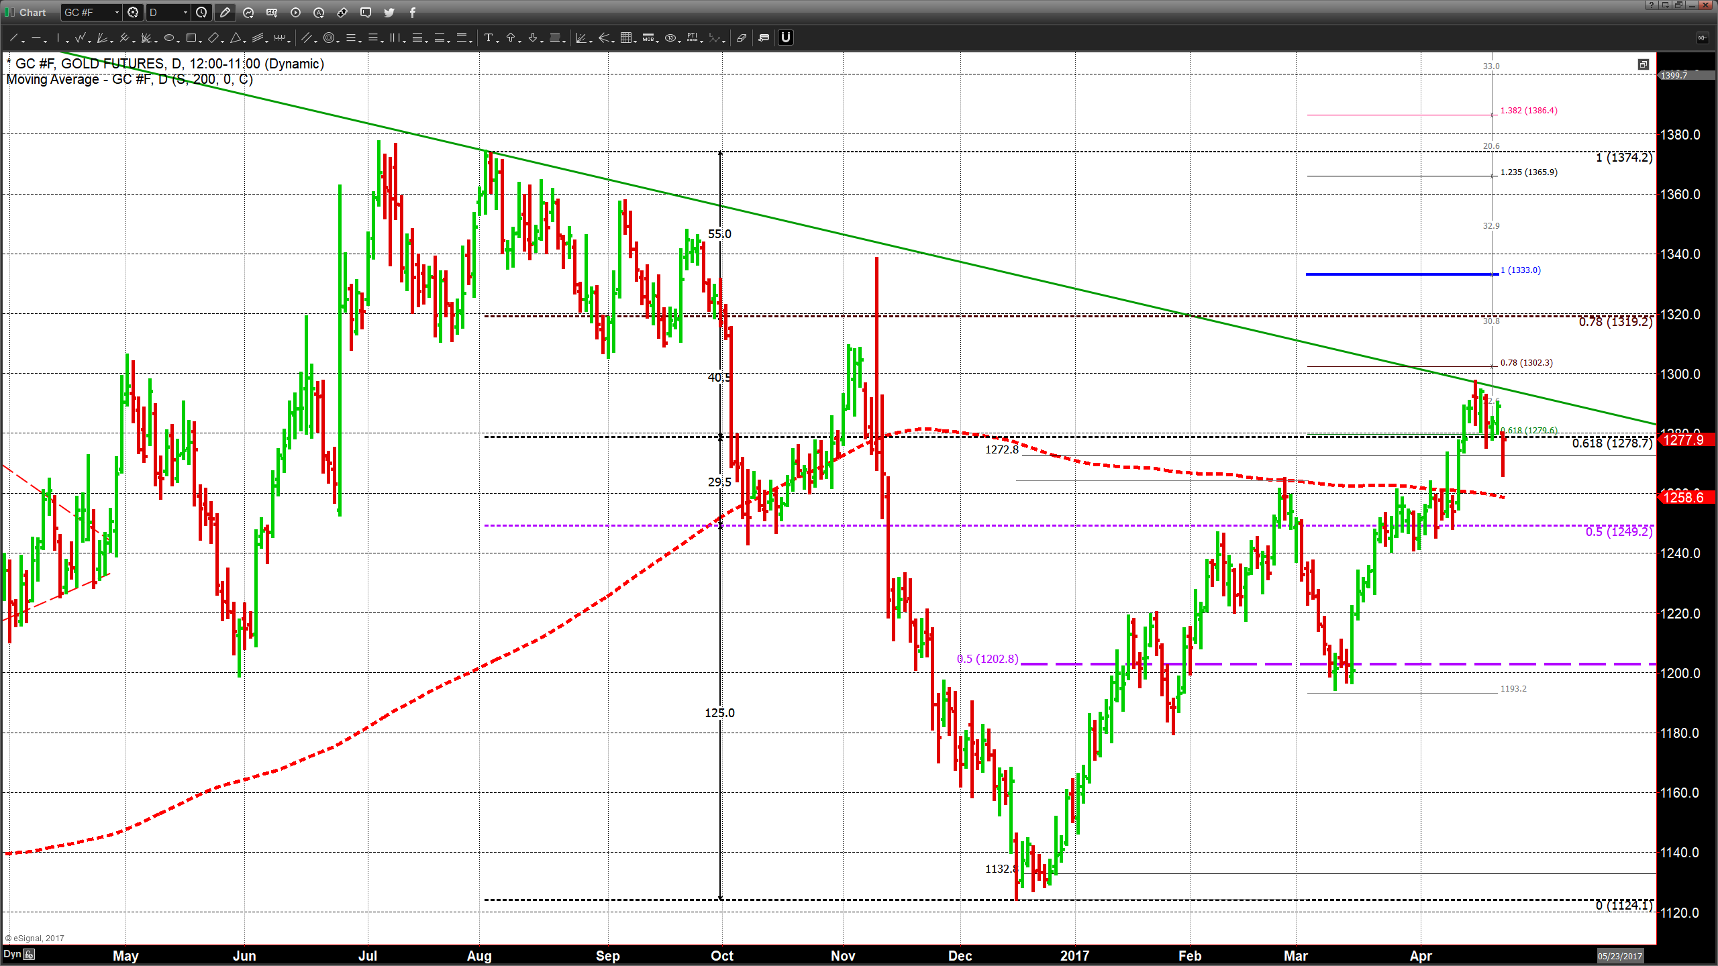Viewport: 1718px width, 966px height.
Task: Toggle the Dyn scaling mode indicator
Action: pos(13,954)
